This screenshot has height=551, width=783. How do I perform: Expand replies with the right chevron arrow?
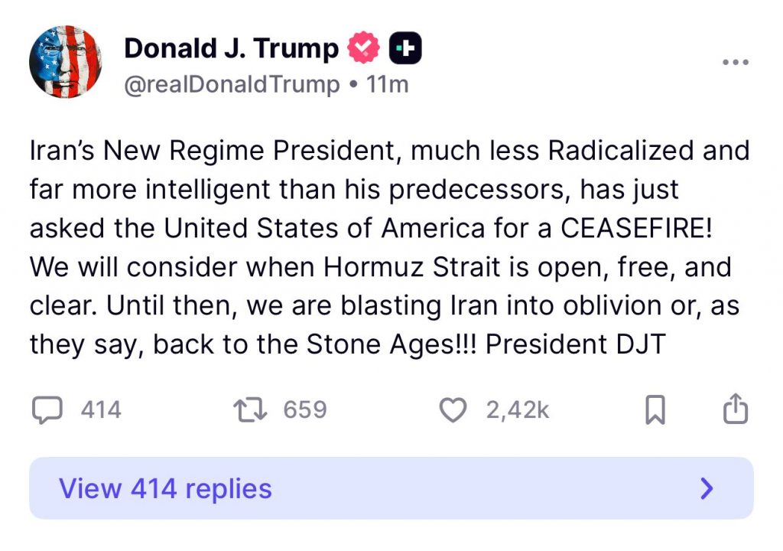[x=707, y=488]
